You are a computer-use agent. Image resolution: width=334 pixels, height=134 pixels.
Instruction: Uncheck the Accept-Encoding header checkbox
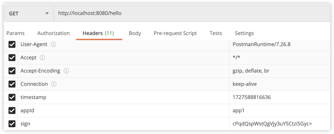tap(12, 71)
